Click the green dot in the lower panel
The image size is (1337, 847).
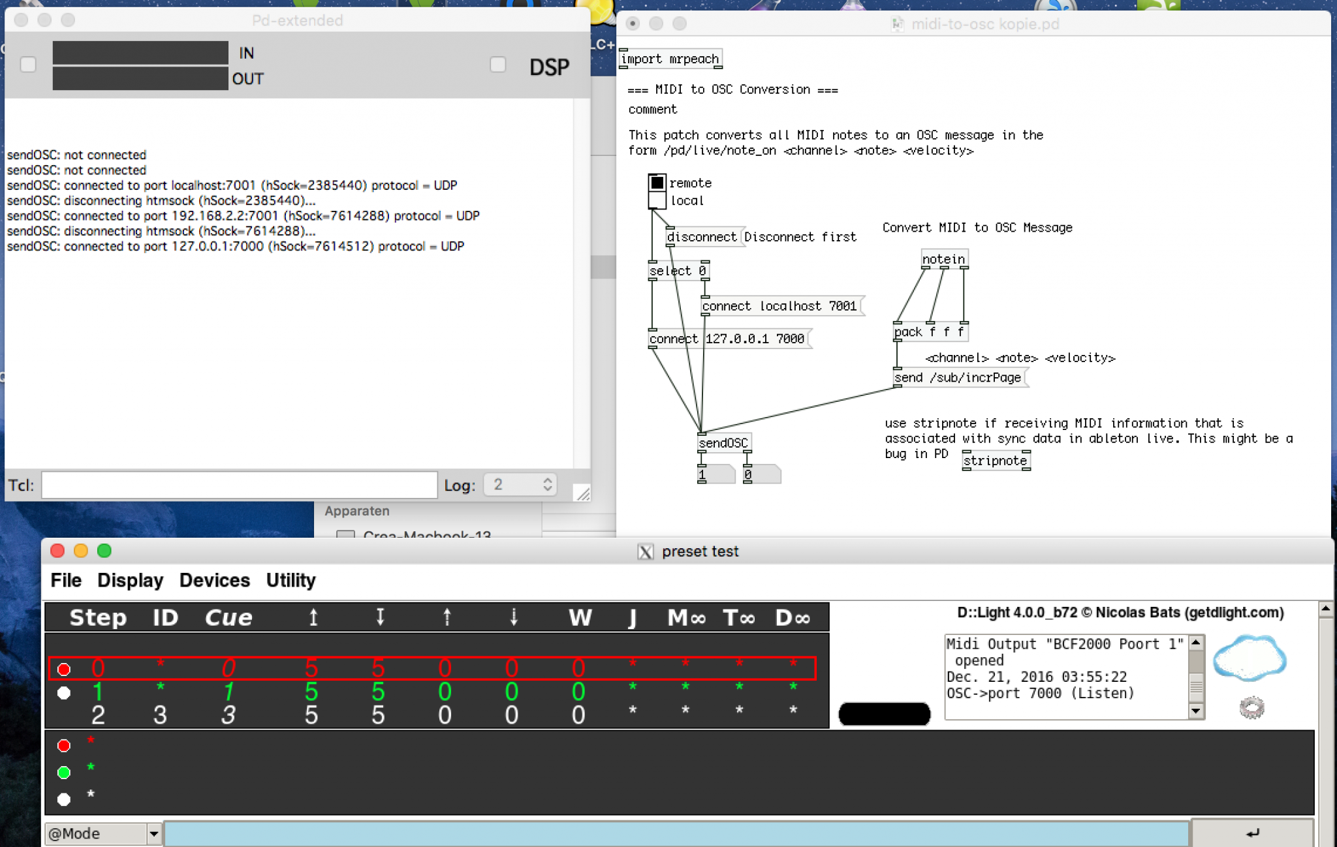pos(64,773)
